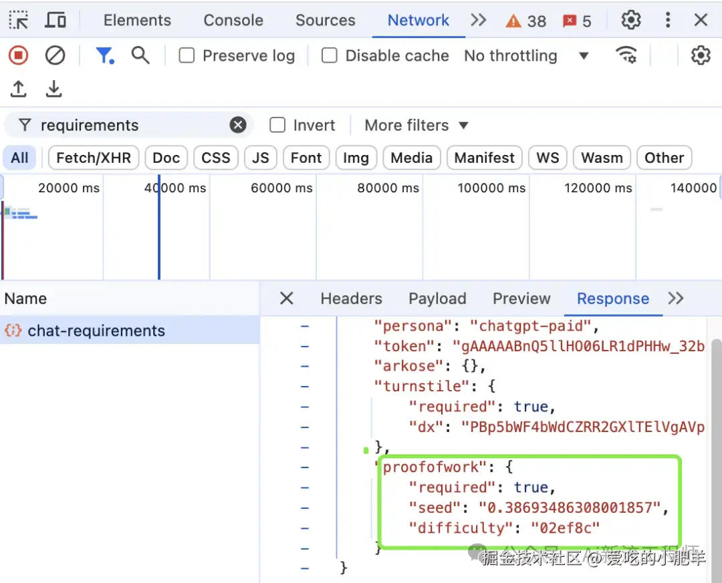Filter by Fetch/XHR requests
This screenshot has width=722, height=583.
94,158
